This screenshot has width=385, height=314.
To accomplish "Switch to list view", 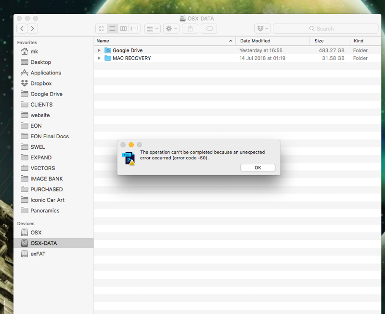I will tap(112, 29).
